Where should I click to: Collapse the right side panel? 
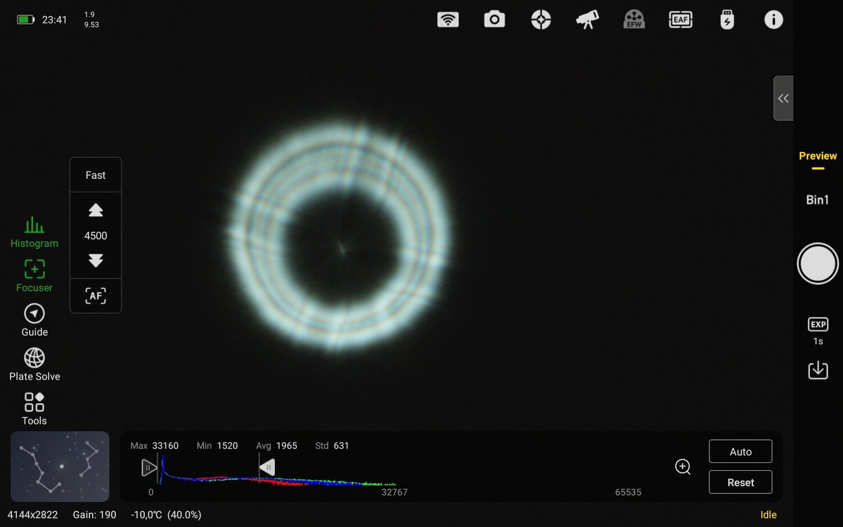coord(783,98)
